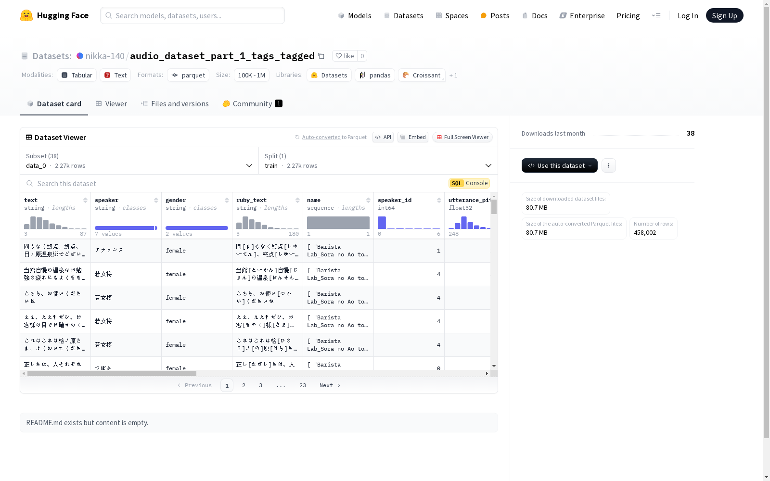Sort the text column using its sort arrows
The height and width of the screenshot is (481, 770).
click(85, 200)
